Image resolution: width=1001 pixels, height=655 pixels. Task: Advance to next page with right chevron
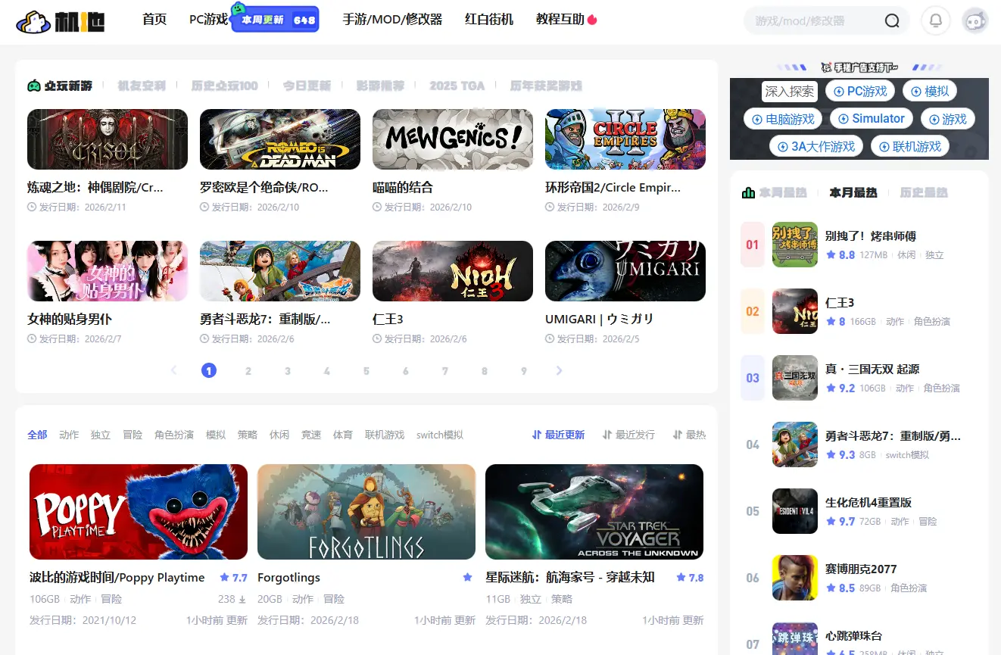pyautogui.click(x=559, y=370)
